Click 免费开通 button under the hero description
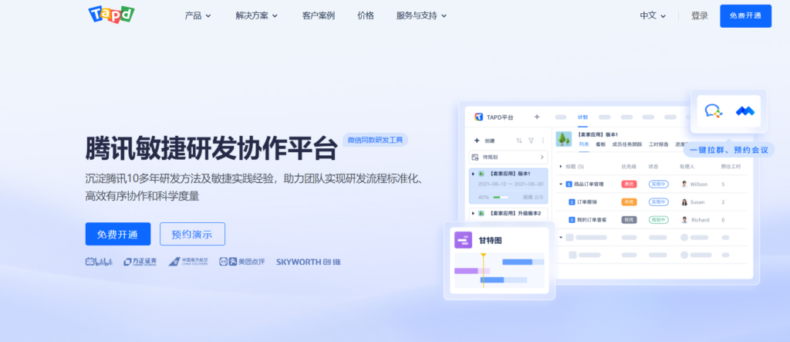Screen dimensions: 790x342 [118, 234]
